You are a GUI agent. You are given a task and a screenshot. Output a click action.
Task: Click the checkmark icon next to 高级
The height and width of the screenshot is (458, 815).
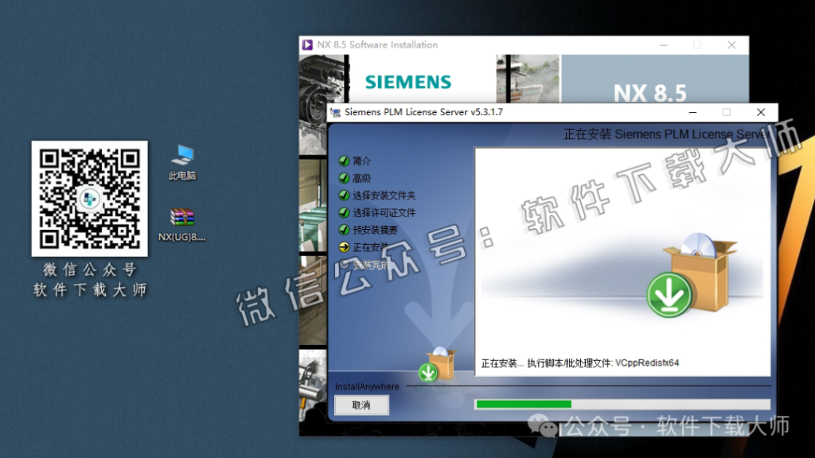(341, 177)
